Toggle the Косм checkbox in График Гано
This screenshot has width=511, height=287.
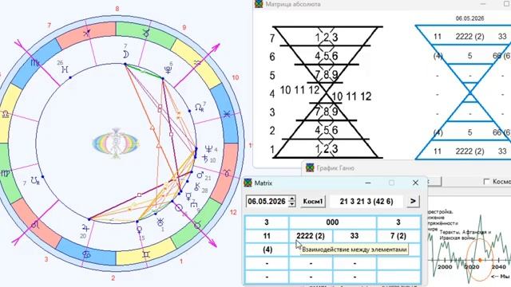(486, 181)
